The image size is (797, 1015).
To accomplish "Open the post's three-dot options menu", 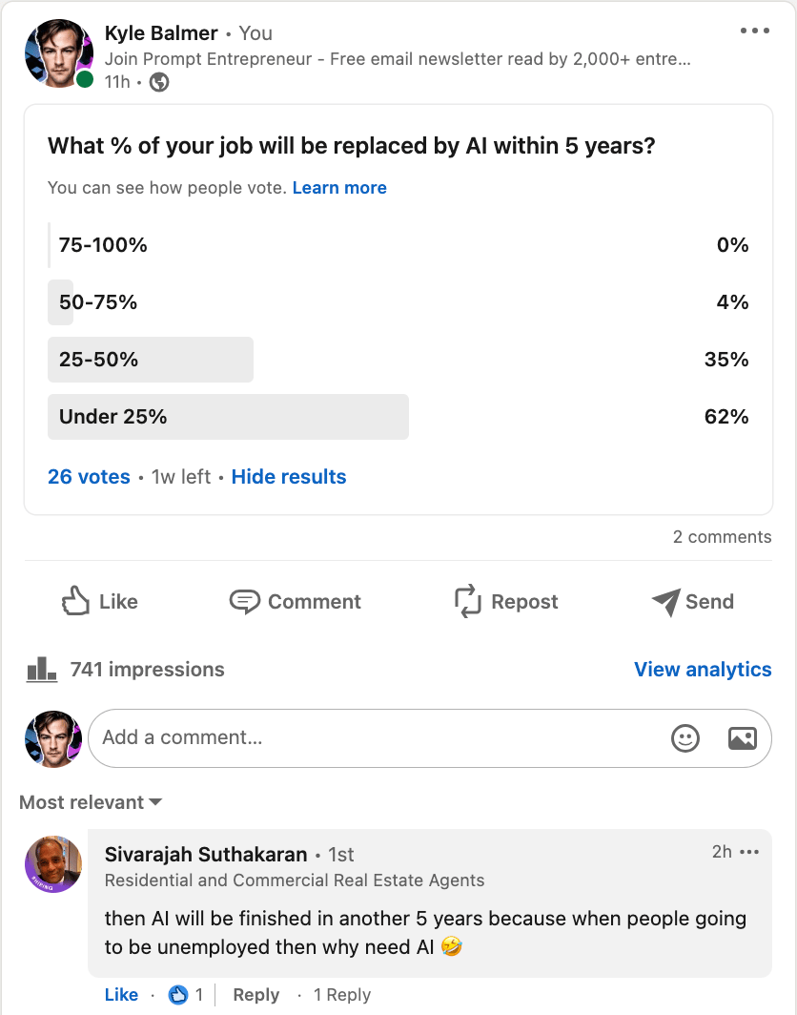I will pyautogui.click(x=754, y=31).
